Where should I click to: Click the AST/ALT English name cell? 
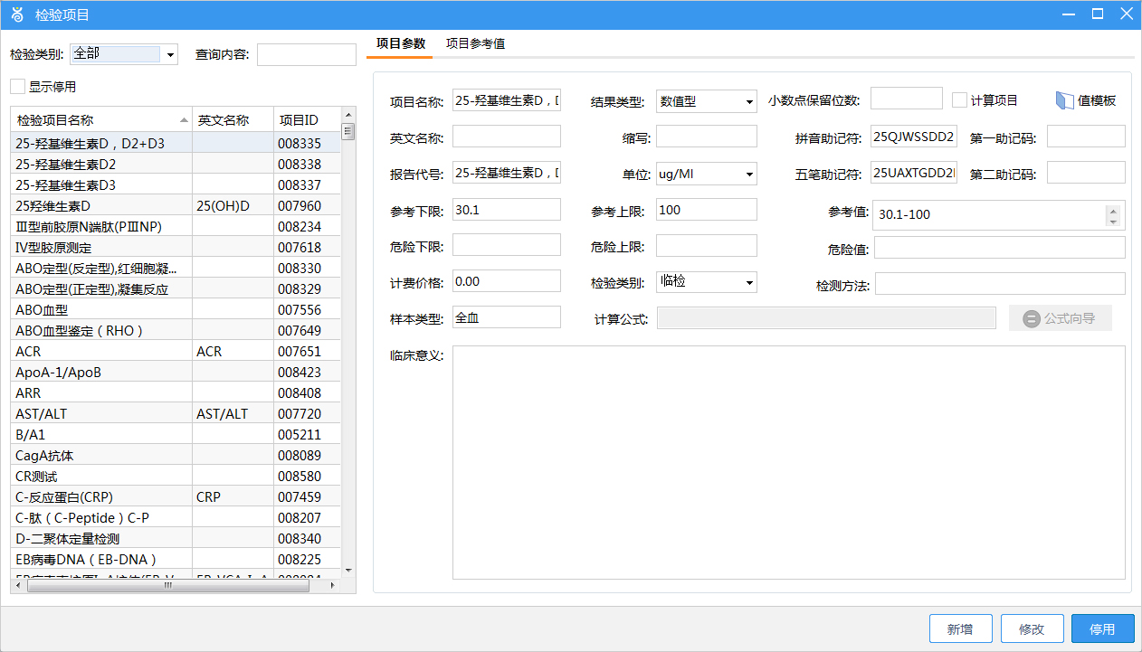click(x=233, y=414)
